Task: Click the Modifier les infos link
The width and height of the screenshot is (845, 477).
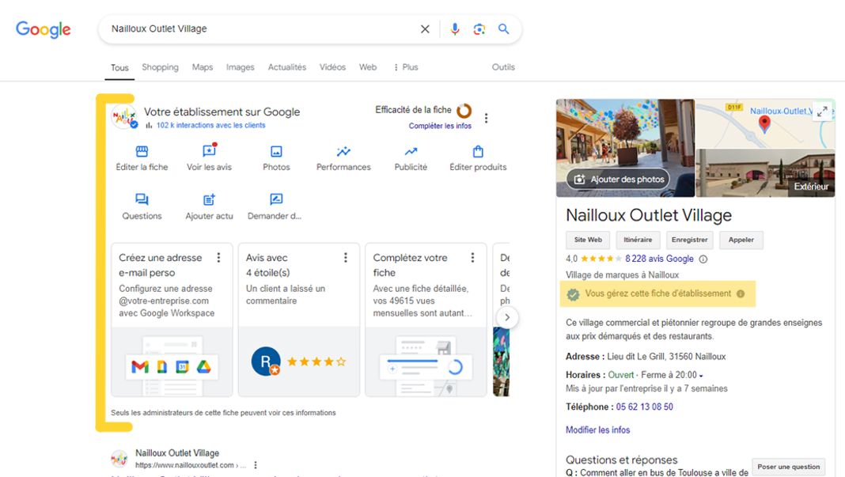Action: pyautogui.click(x=597, y=430)
